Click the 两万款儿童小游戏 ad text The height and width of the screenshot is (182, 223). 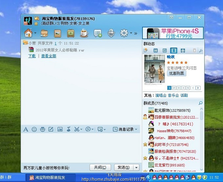(x=46, y=168)
